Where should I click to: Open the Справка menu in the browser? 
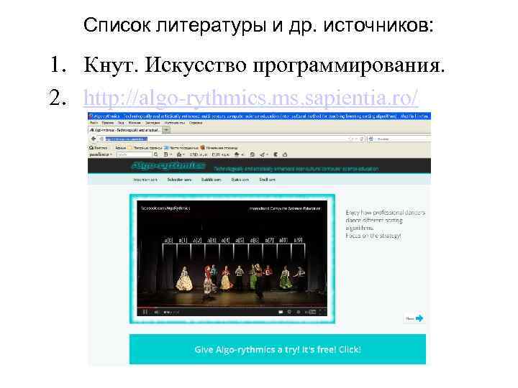click(x=196, y=123)
